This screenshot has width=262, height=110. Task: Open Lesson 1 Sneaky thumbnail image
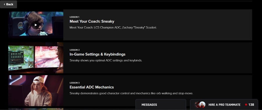(36, 25)
